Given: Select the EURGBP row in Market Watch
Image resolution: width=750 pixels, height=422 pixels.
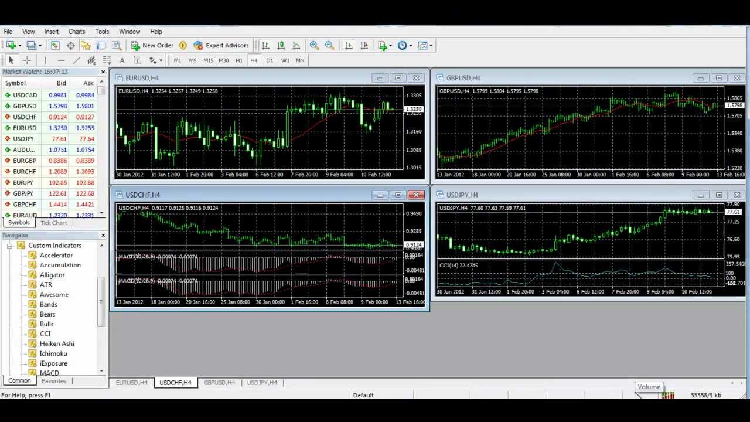Looking at the screenshot, I should [49, 161].
